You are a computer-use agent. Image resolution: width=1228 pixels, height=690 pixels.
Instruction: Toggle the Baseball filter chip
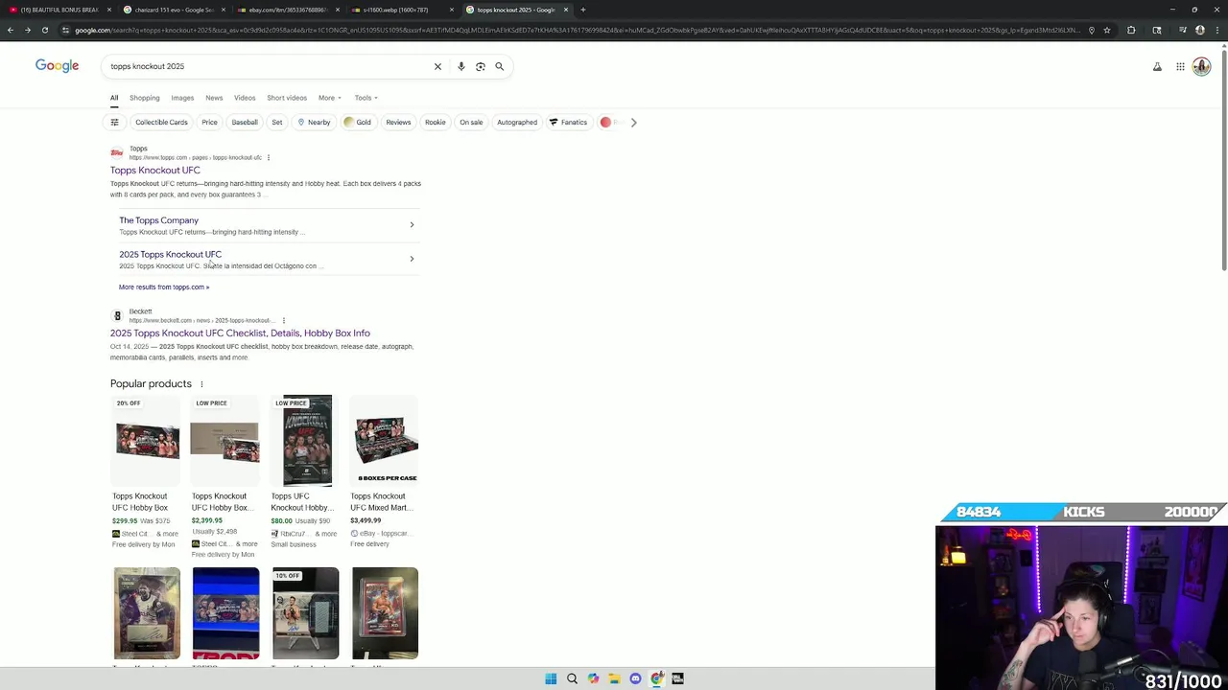click(245, 122)
